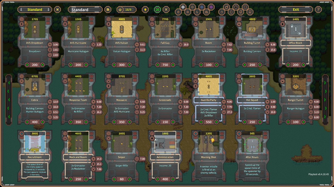Viewport: 334px width, 187px height.
Task: Open help with the question mark icon
Action: pyautogui.click(x=318, y=9)
